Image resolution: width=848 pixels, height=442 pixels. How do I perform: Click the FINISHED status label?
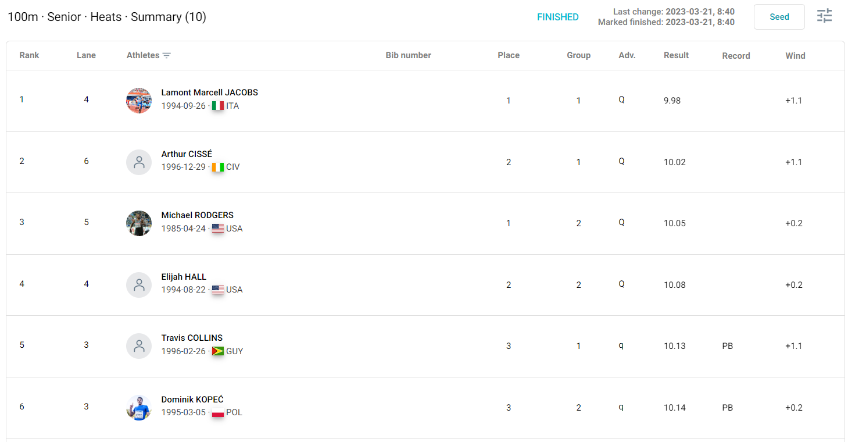(557, 17)
